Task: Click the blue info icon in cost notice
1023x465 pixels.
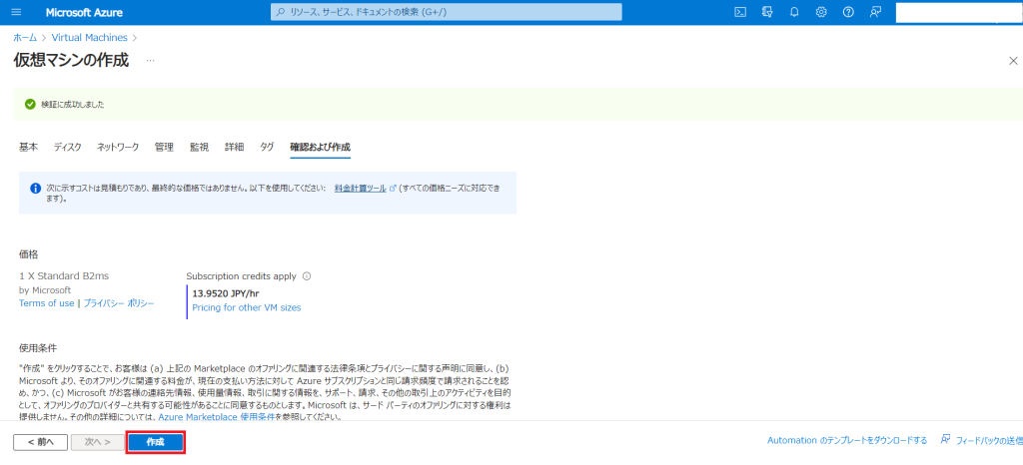Action: tap(36, 189)
